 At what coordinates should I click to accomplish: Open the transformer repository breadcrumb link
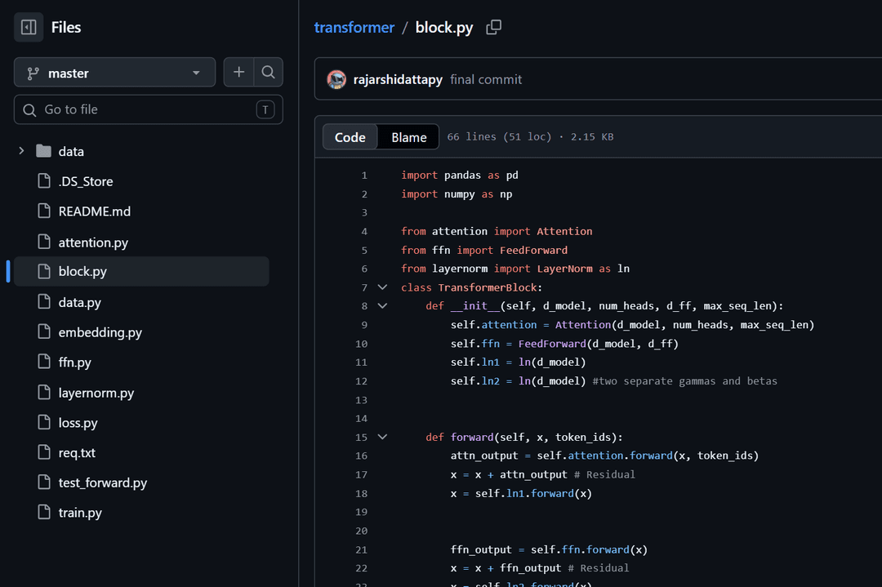(x=354, y=27)
